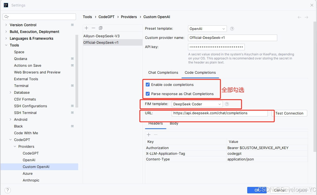Viewport: 317px width, 195px height.
Task: Click Providers in the breadcrumb
Action: pyautogui.click(x=129, y=17)
